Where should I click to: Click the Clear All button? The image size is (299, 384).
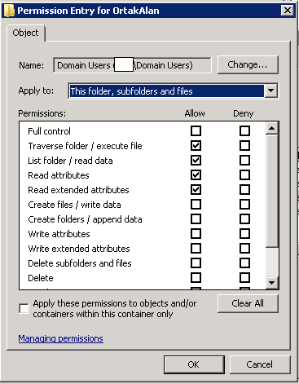248,303
